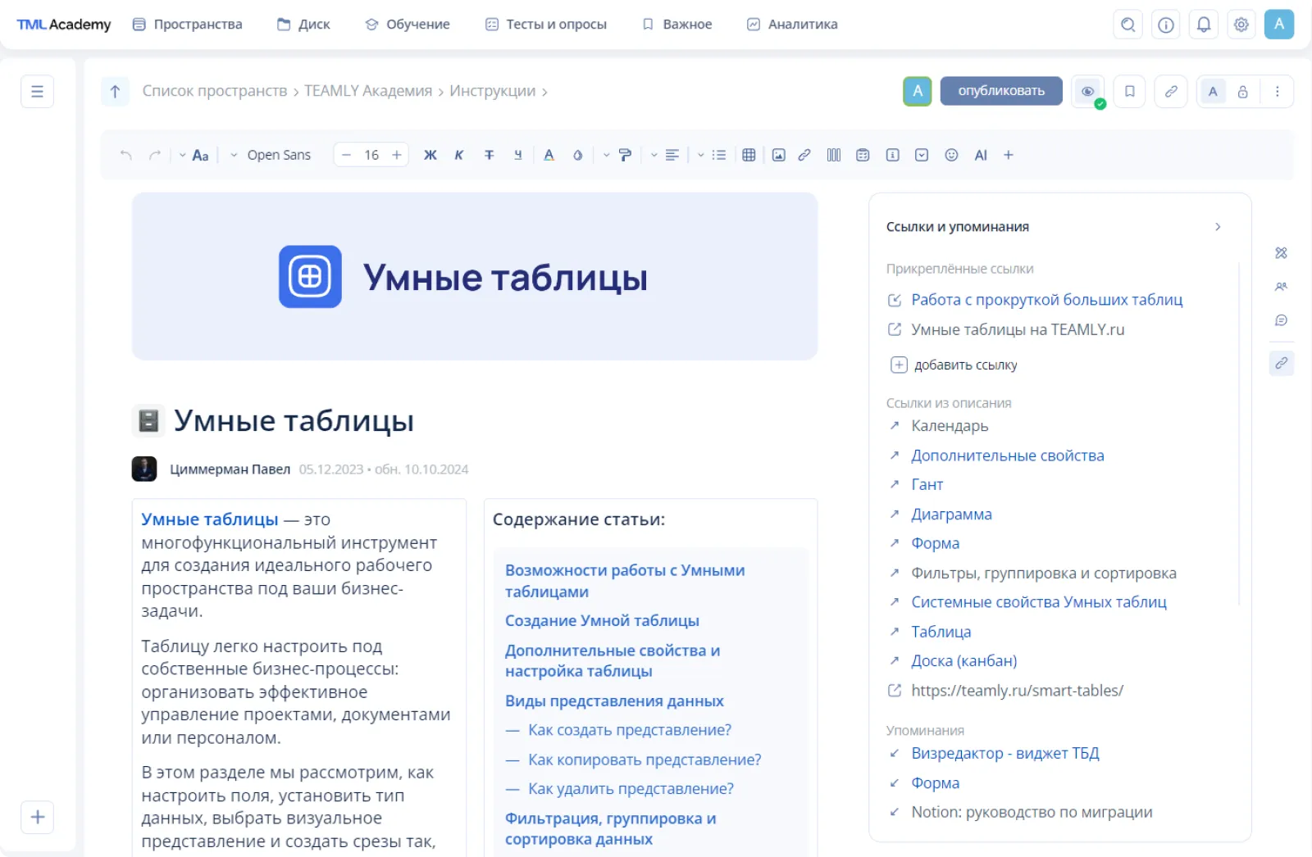Open access lock settings
Image resolution: width=1312 pixels, height=857 pixels.
point(1243,92)
